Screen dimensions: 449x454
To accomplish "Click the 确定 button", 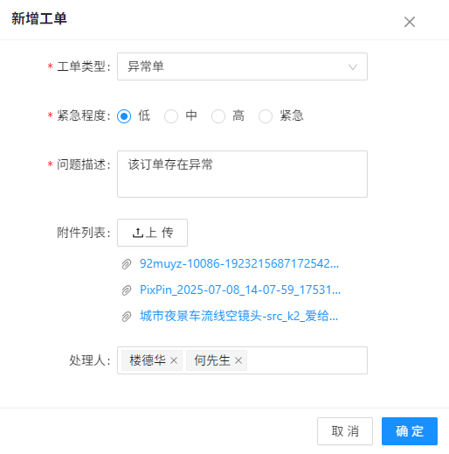I will click(410, 431).
